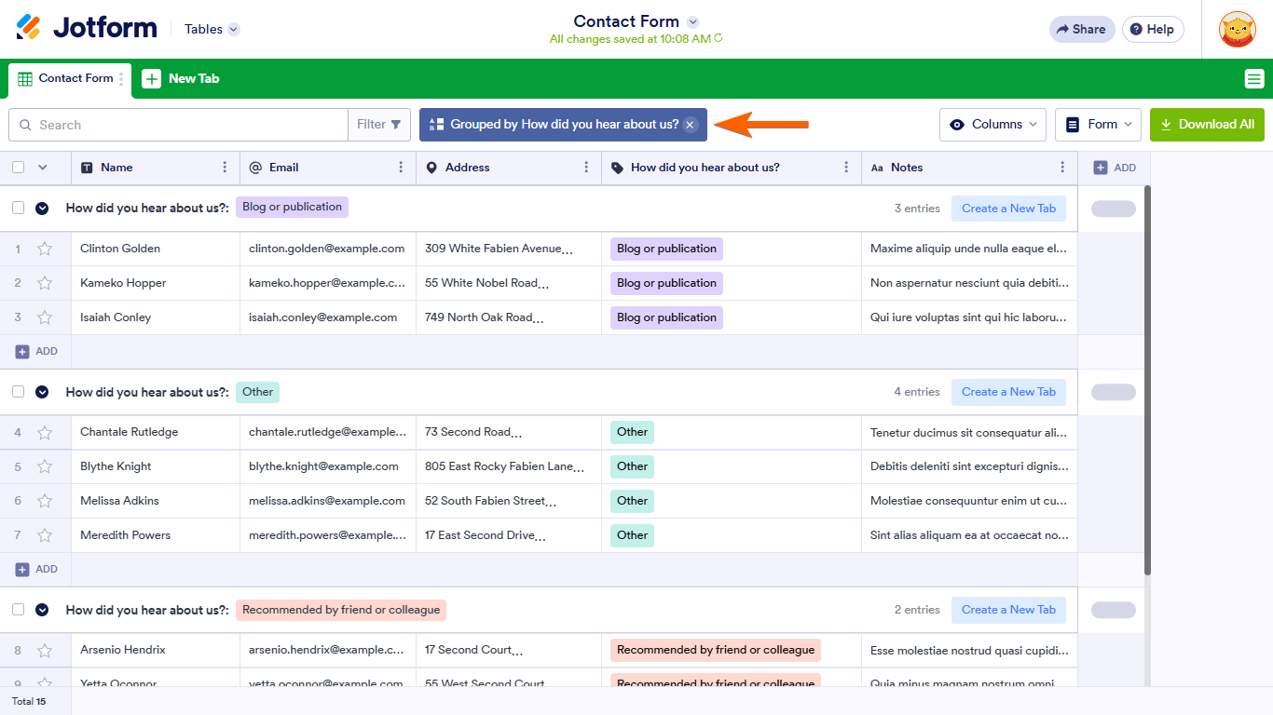Click the Share button
Screen dimensions: 1273x715
1081,29
